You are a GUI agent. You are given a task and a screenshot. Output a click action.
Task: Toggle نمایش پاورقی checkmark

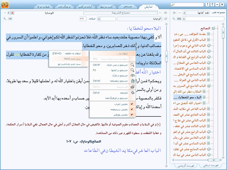132,115
